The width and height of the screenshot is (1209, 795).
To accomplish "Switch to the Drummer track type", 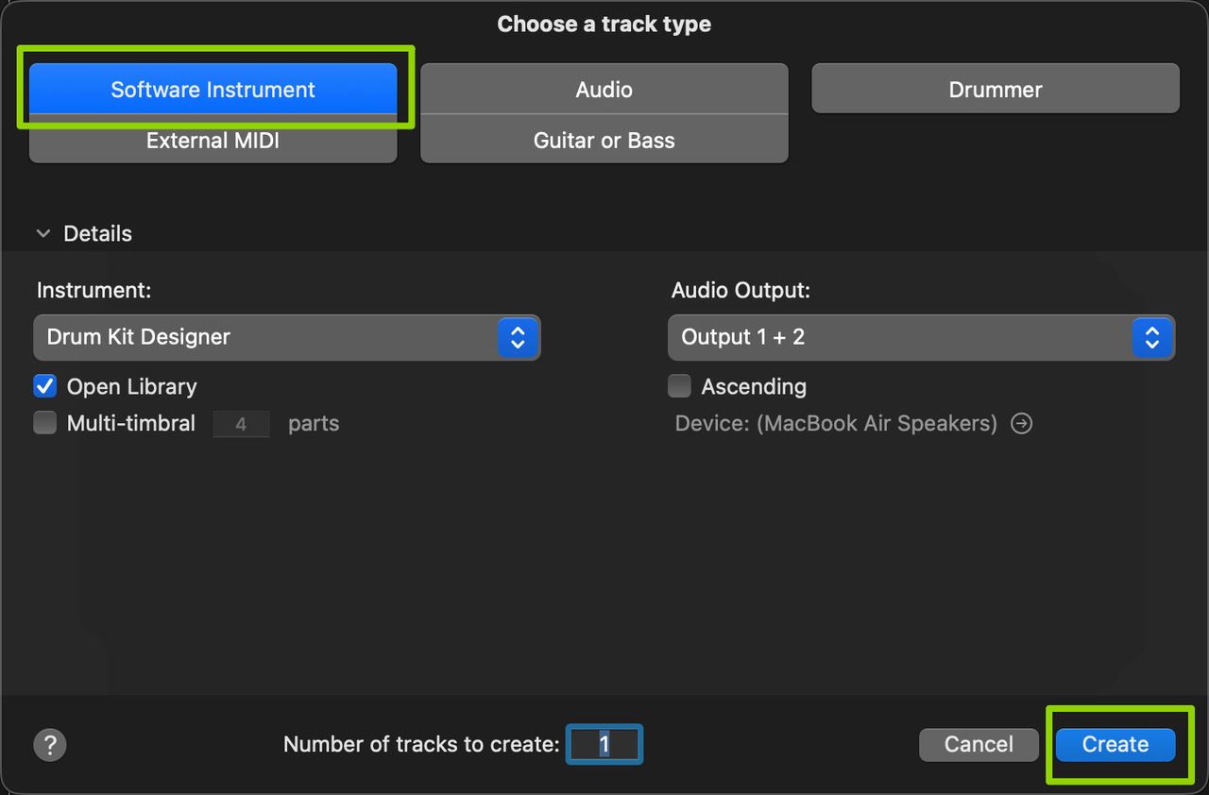I will 996,90.
